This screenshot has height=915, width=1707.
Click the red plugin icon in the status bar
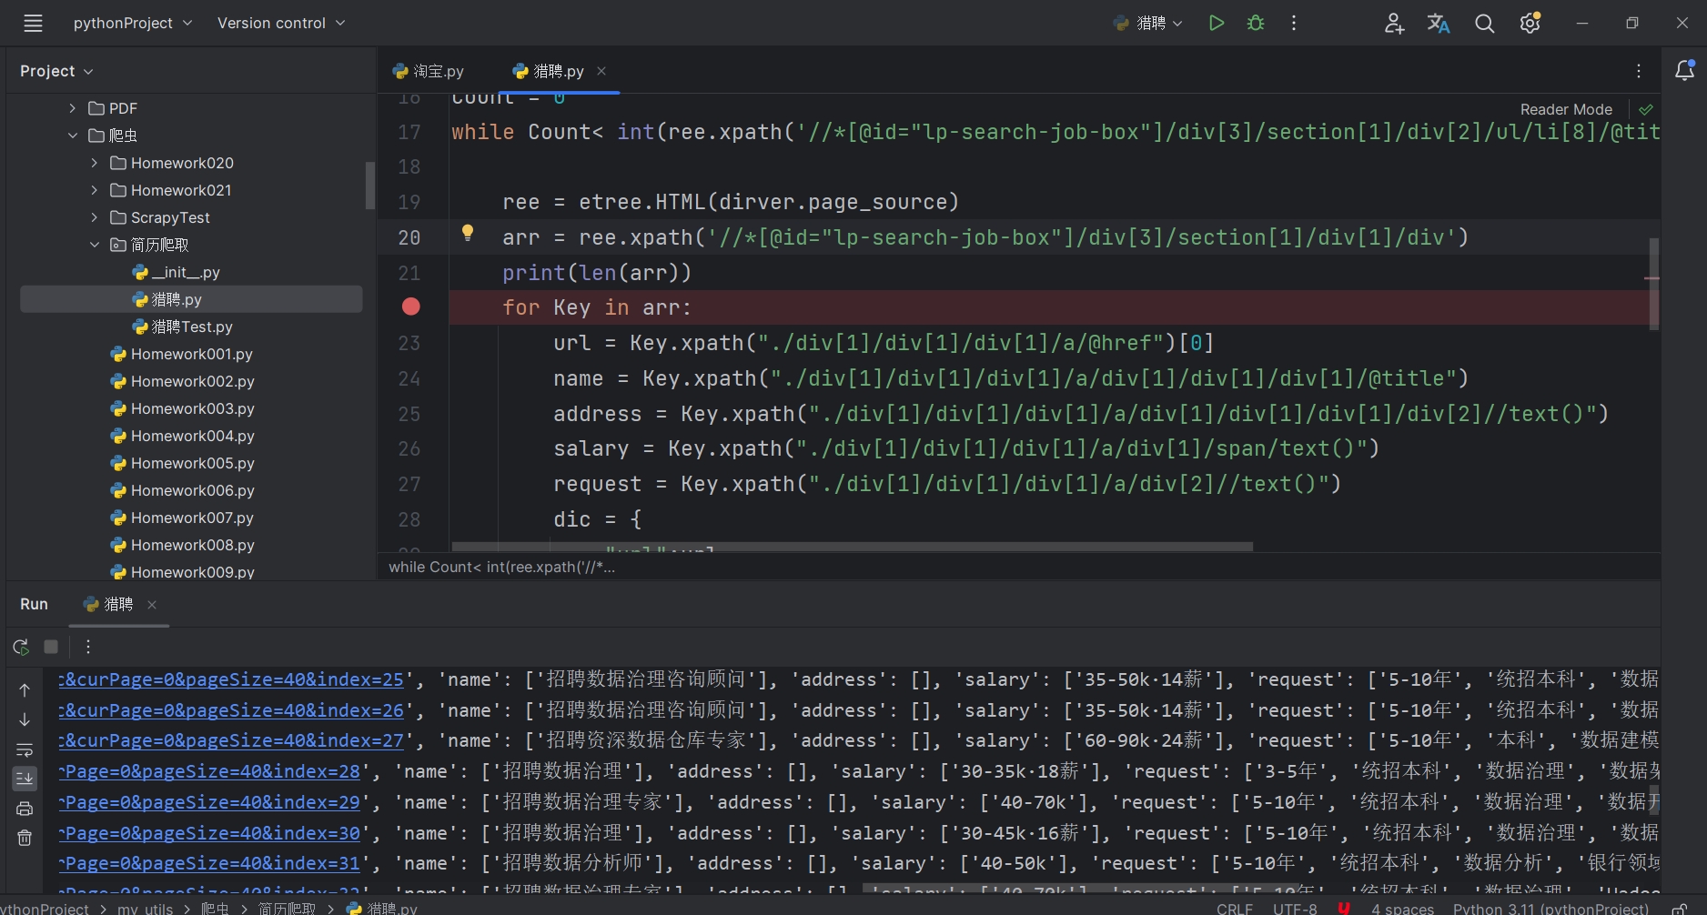[1344, 909]
